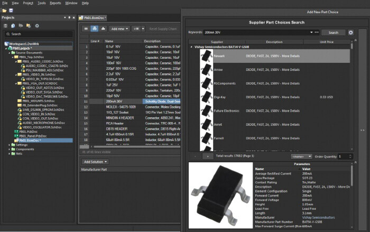The height and width of the screenshot is (232, 370).
Task: Open the Help menu
Action: [85, 3]
